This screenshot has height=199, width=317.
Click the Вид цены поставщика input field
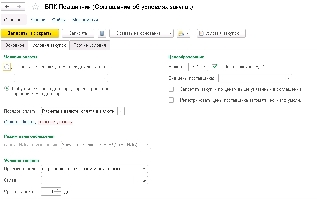coord(252,78)
